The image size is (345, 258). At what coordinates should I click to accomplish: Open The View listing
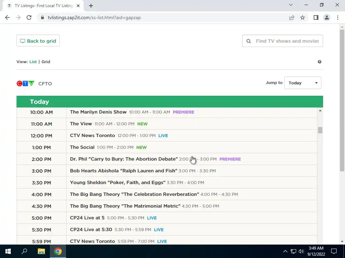81,124
